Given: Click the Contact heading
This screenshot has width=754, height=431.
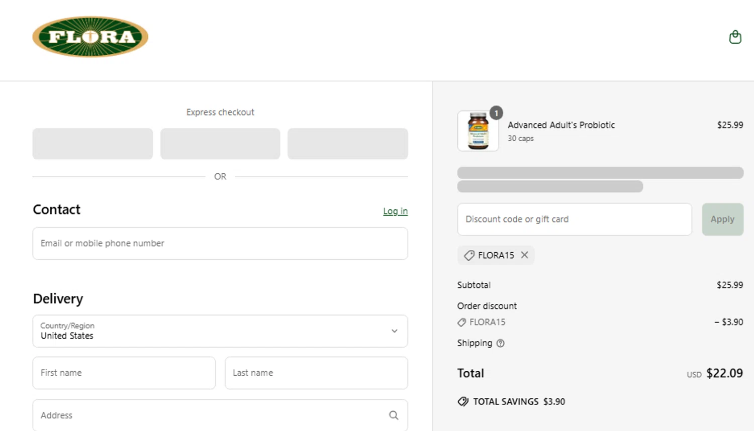Looking at the screenshot, I should click(56, 209).
